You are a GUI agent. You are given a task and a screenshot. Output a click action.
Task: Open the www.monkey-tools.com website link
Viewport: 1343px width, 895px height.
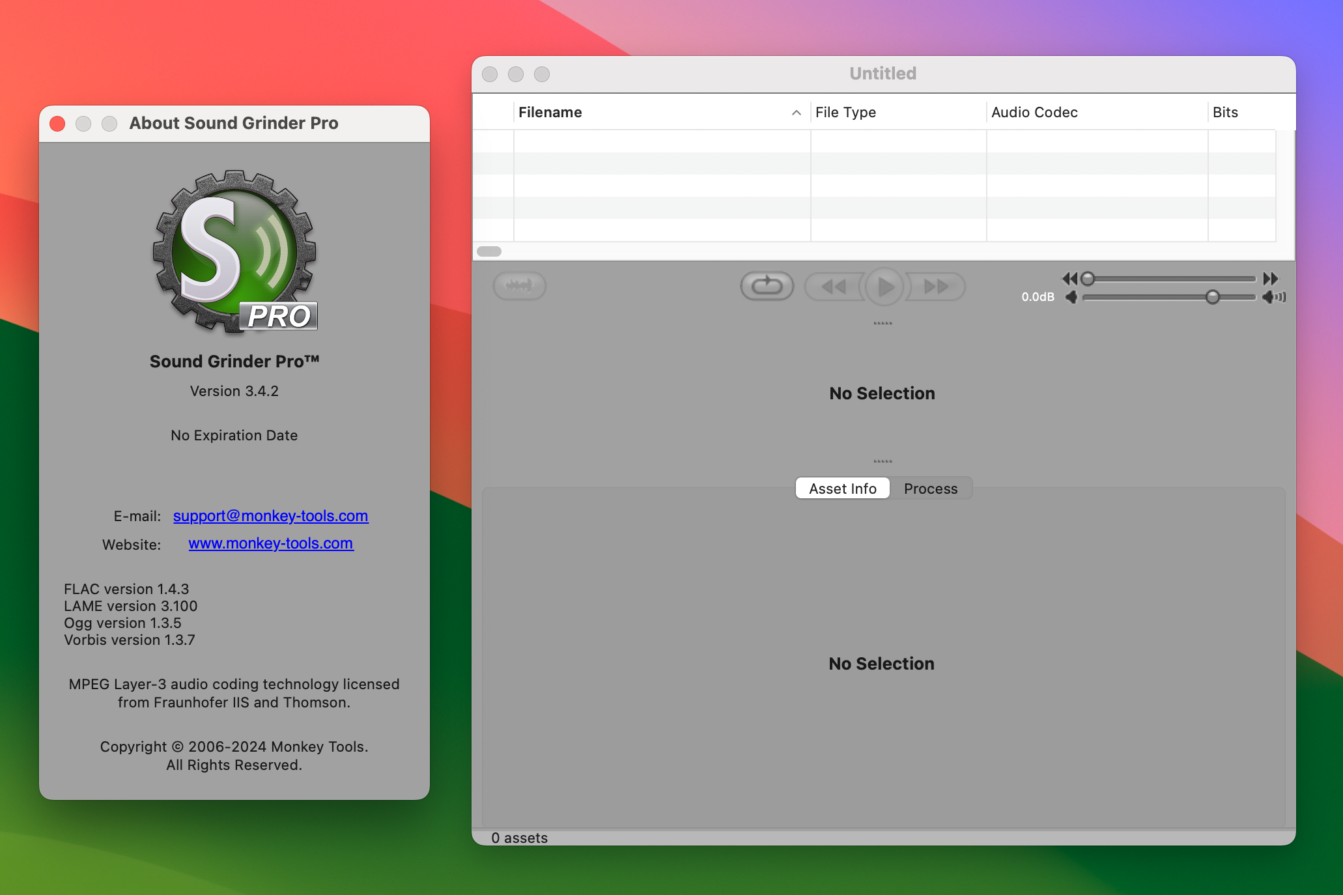point(271,543)
